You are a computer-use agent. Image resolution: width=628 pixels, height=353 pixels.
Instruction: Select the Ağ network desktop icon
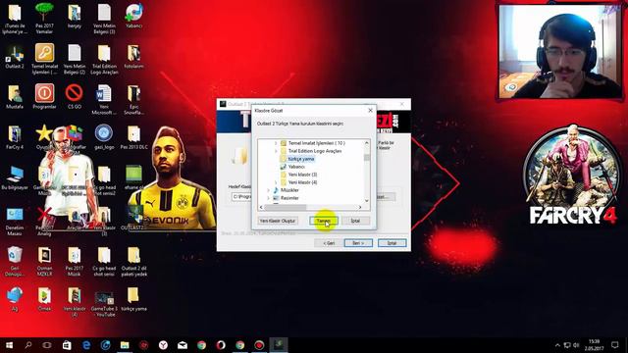click(x=15, y=299)
